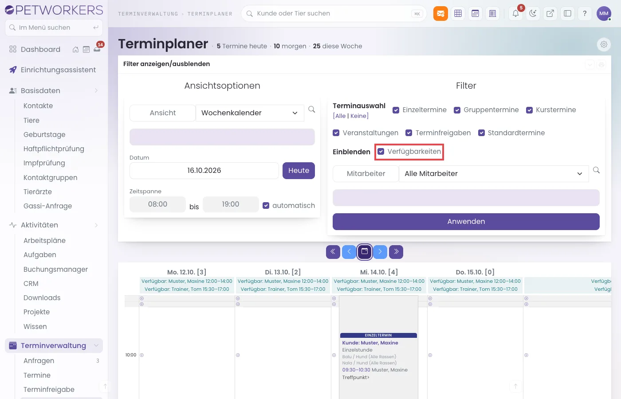
Task: Switch to dark mode via moon icon
Action: pyautogui.click(x=533, y=14)
